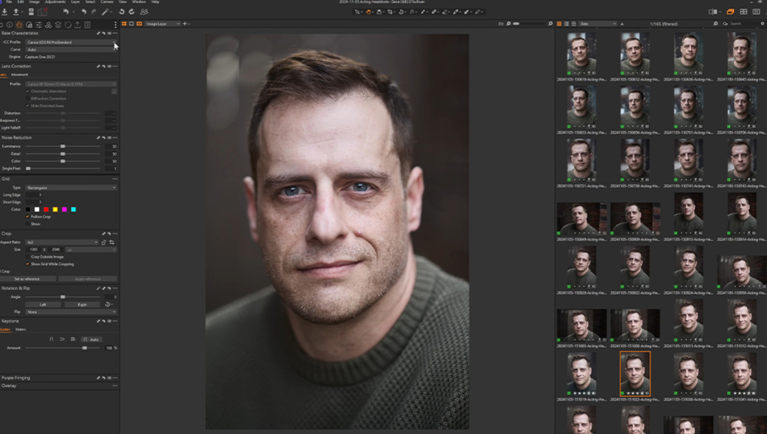The image size is (767, 434).
Task: Click the Auto Adjust magic wand icon
Action: [105, 12]
